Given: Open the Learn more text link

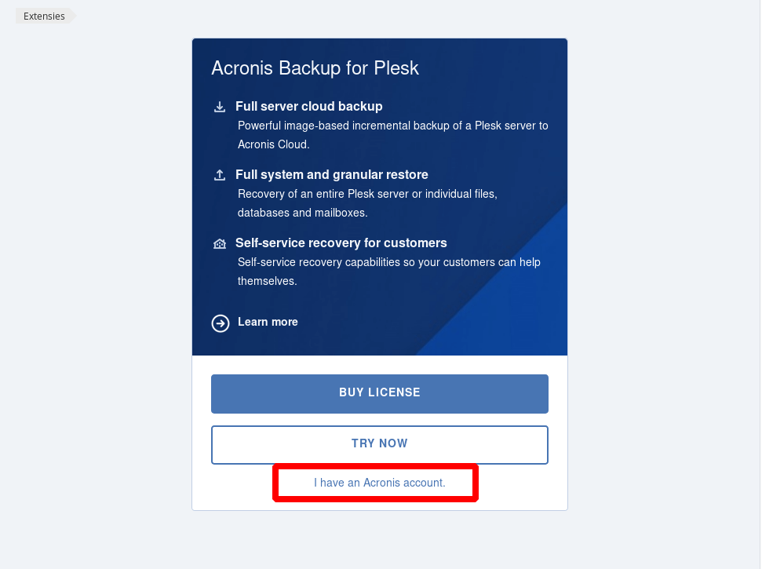Looking at the screenshot, I should [268, 322].
